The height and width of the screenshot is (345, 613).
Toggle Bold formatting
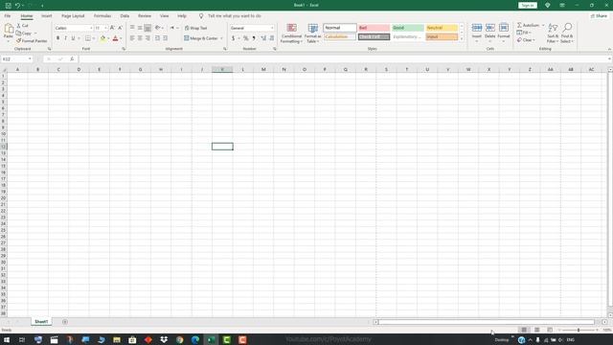coord(57,38)
